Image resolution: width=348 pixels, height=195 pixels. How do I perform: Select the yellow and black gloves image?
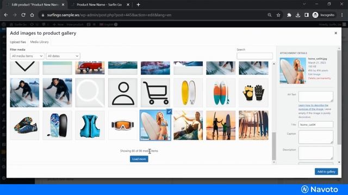[x=254, y=93]
